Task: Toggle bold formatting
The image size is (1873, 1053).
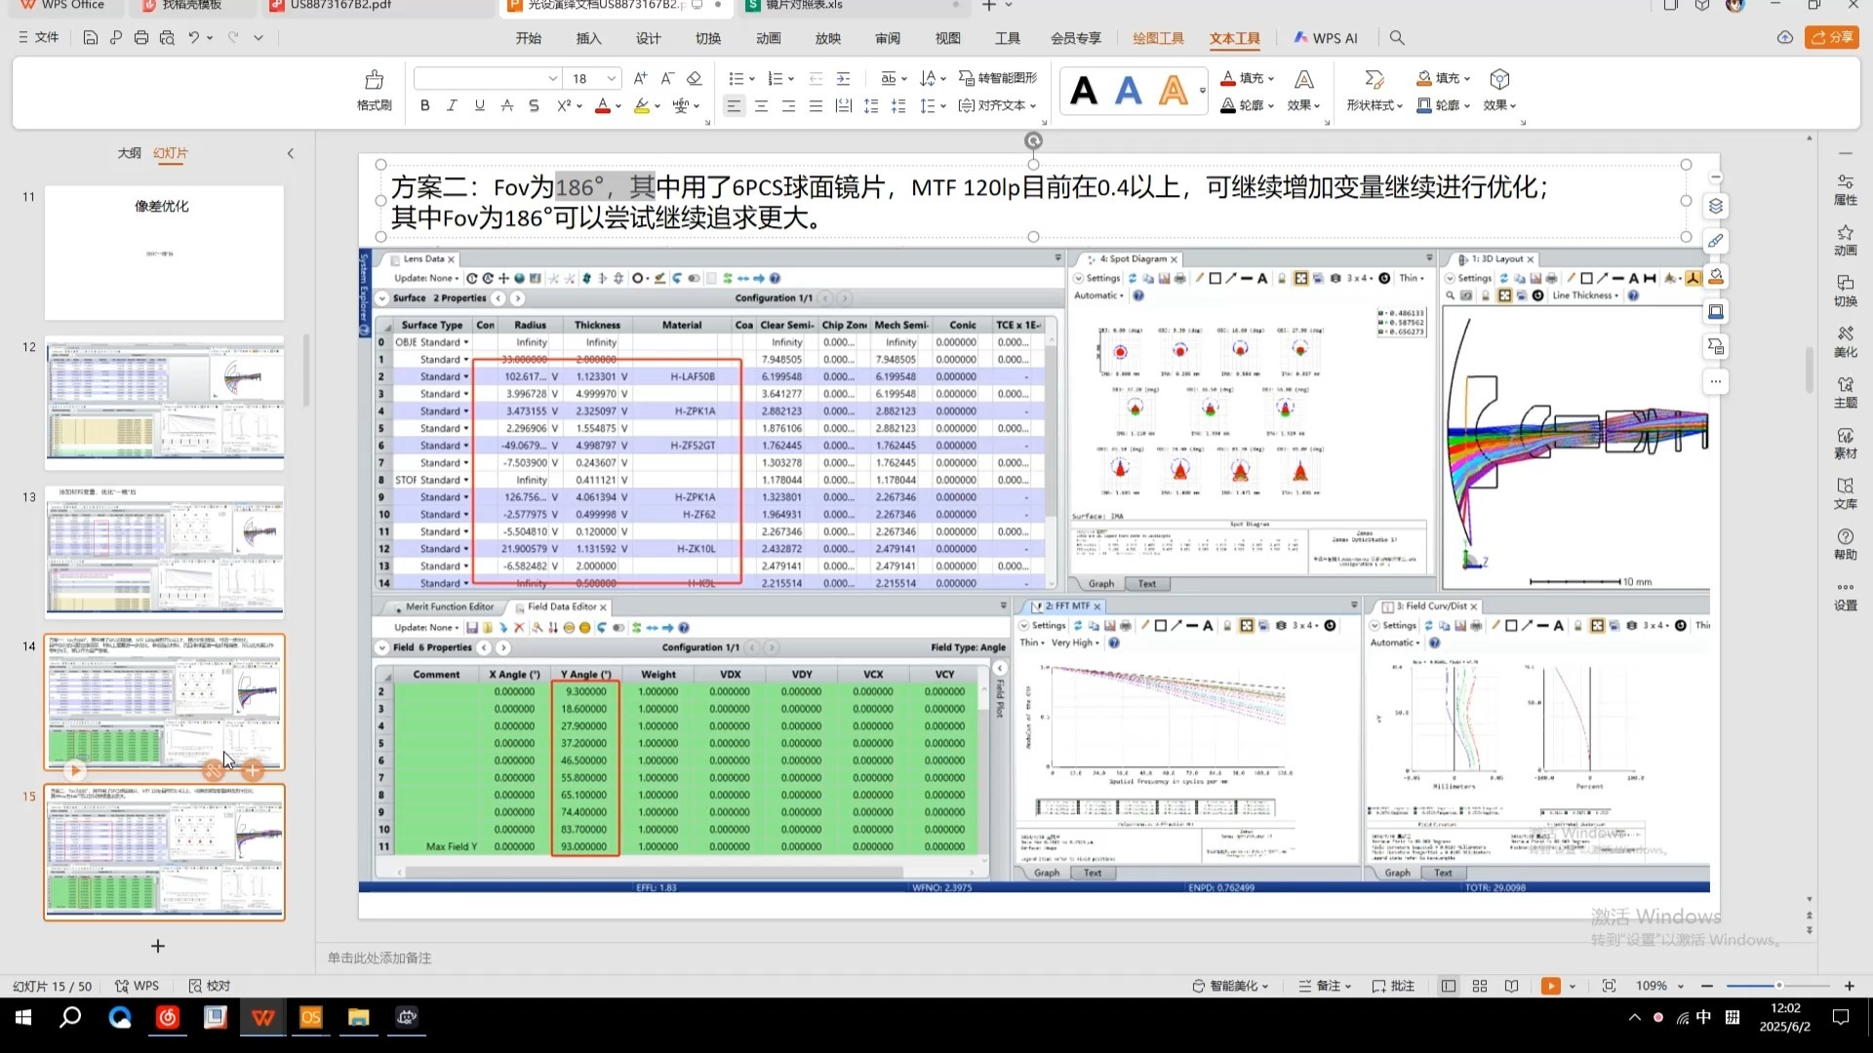Action: 424,105
